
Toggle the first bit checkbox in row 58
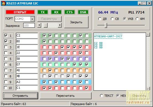[44, 59]
